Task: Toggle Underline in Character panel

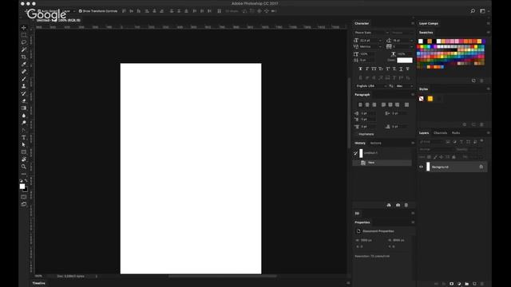Action: 401,69
